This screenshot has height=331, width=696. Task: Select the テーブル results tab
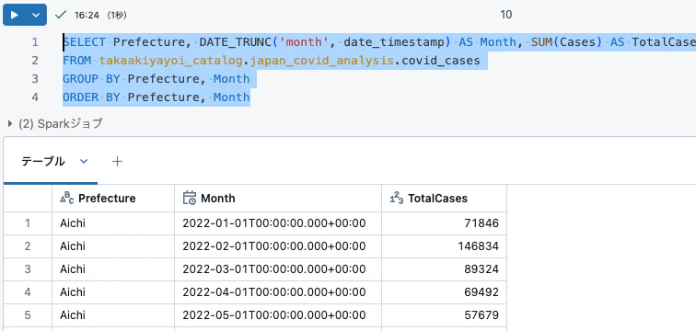(x=43, y=162)
